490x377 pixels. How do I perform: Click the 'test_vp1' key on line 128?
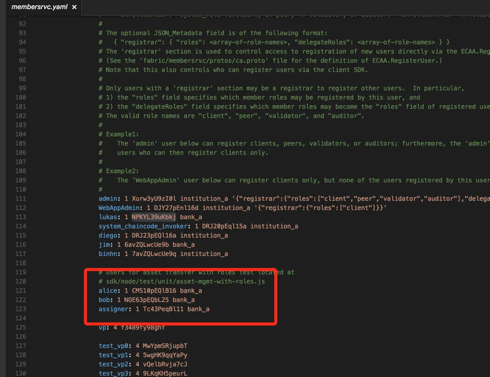point(114,355)
